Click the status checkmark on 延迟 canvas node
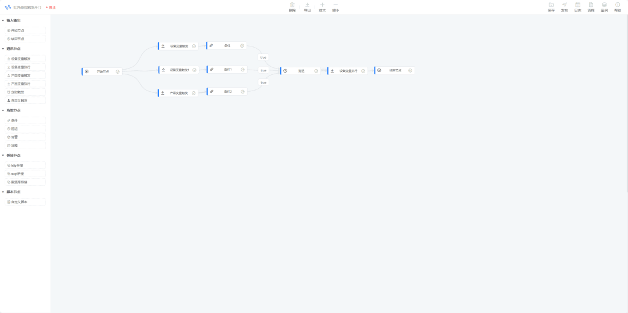This screenshot has width=628, height=313. [316, 71]
